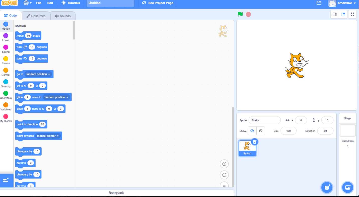Zoom out the code workspace
Screen dimensions: 359x197
pyautogui.click(x=224, y=175)
